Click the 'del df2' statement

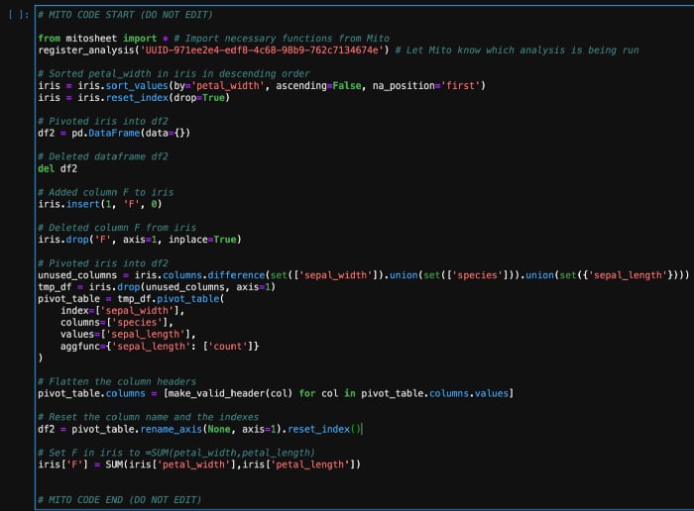pos(58,168)
